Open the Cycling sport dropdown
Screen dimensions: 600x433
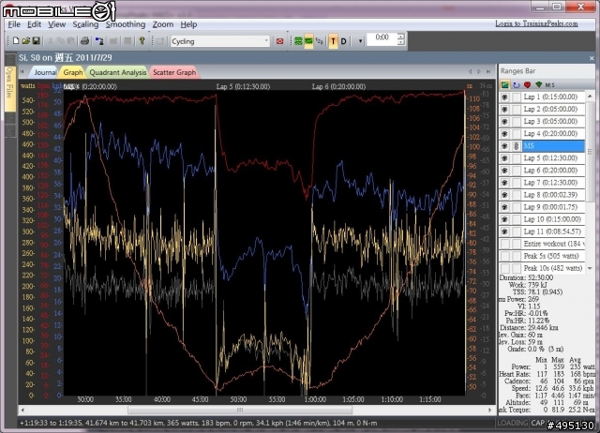pos(266,41)
